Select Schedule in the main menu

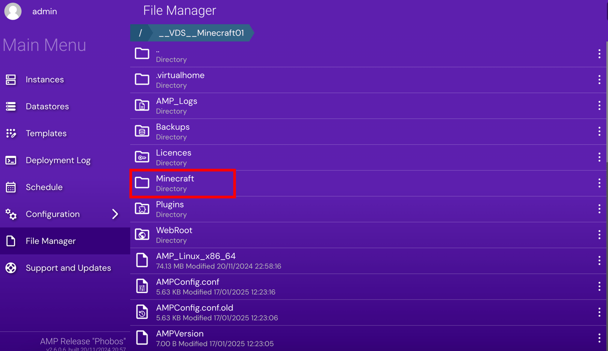click(44, 187)
